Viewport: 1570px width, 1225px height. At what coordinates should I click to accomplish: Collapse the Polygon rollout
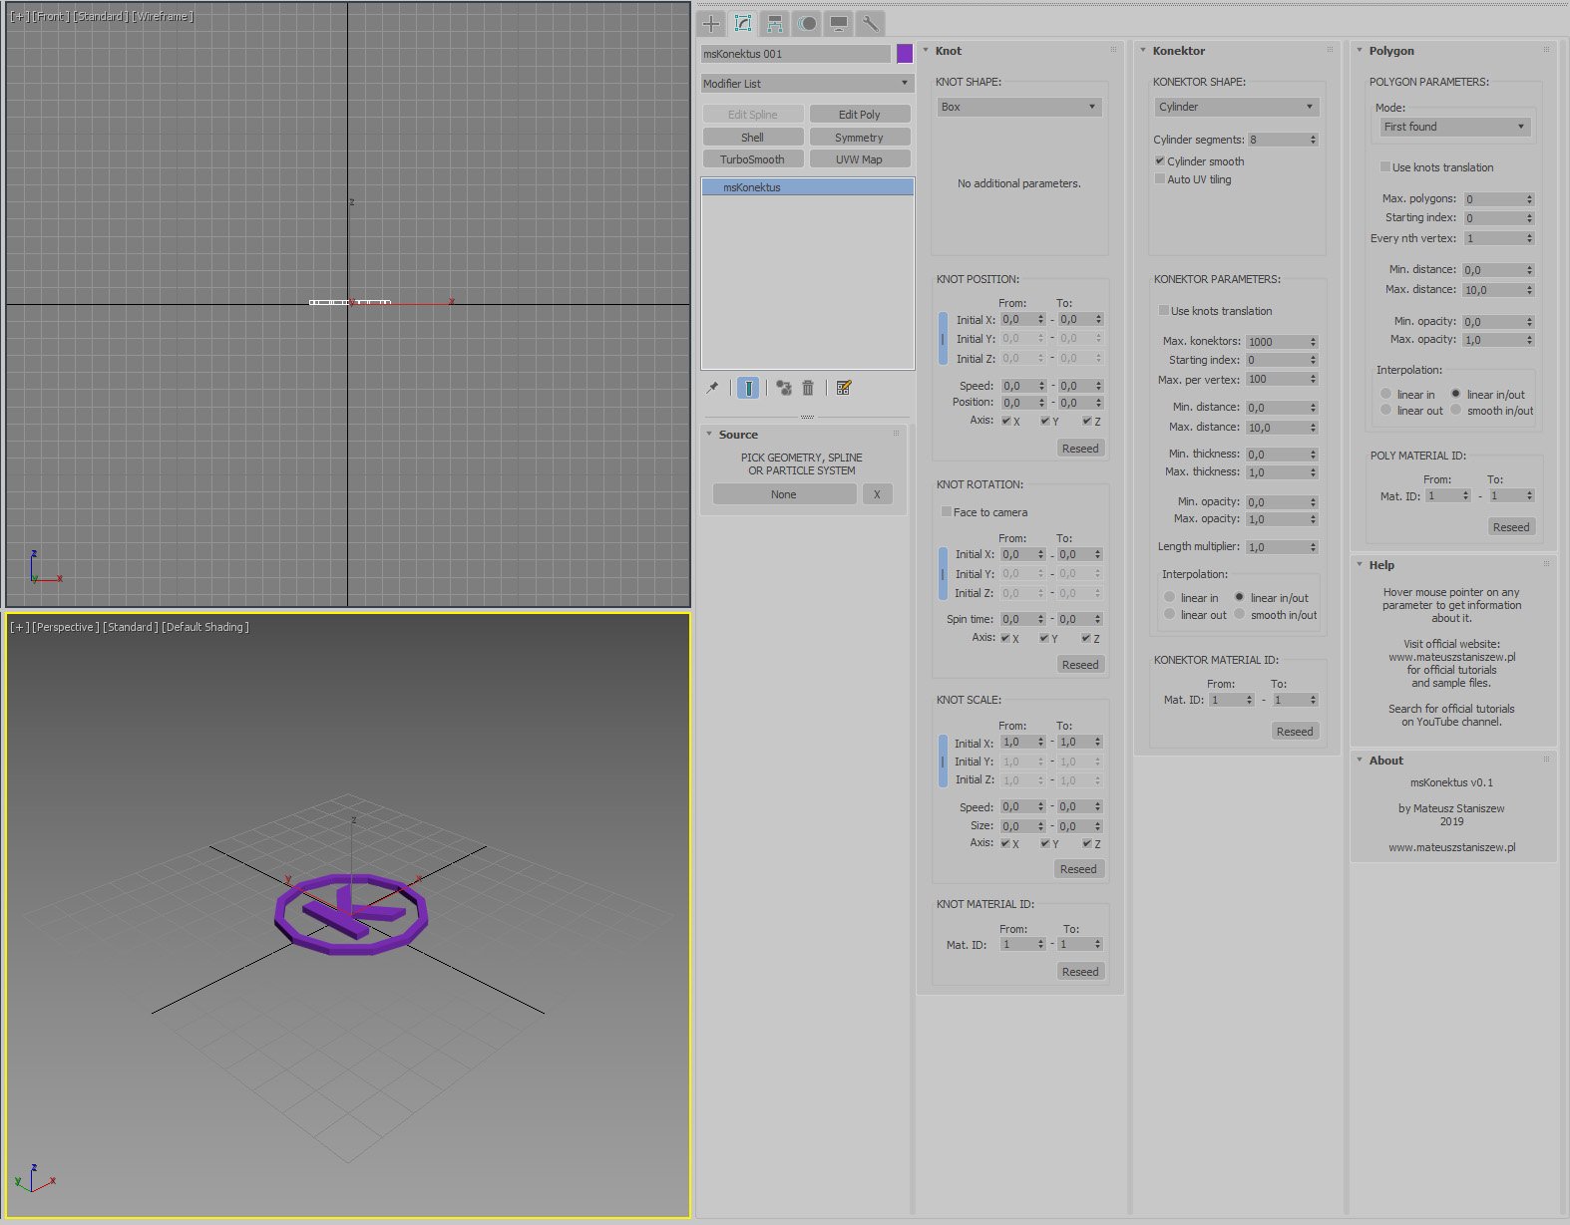pyautogui.click(x=1360, y=51)
